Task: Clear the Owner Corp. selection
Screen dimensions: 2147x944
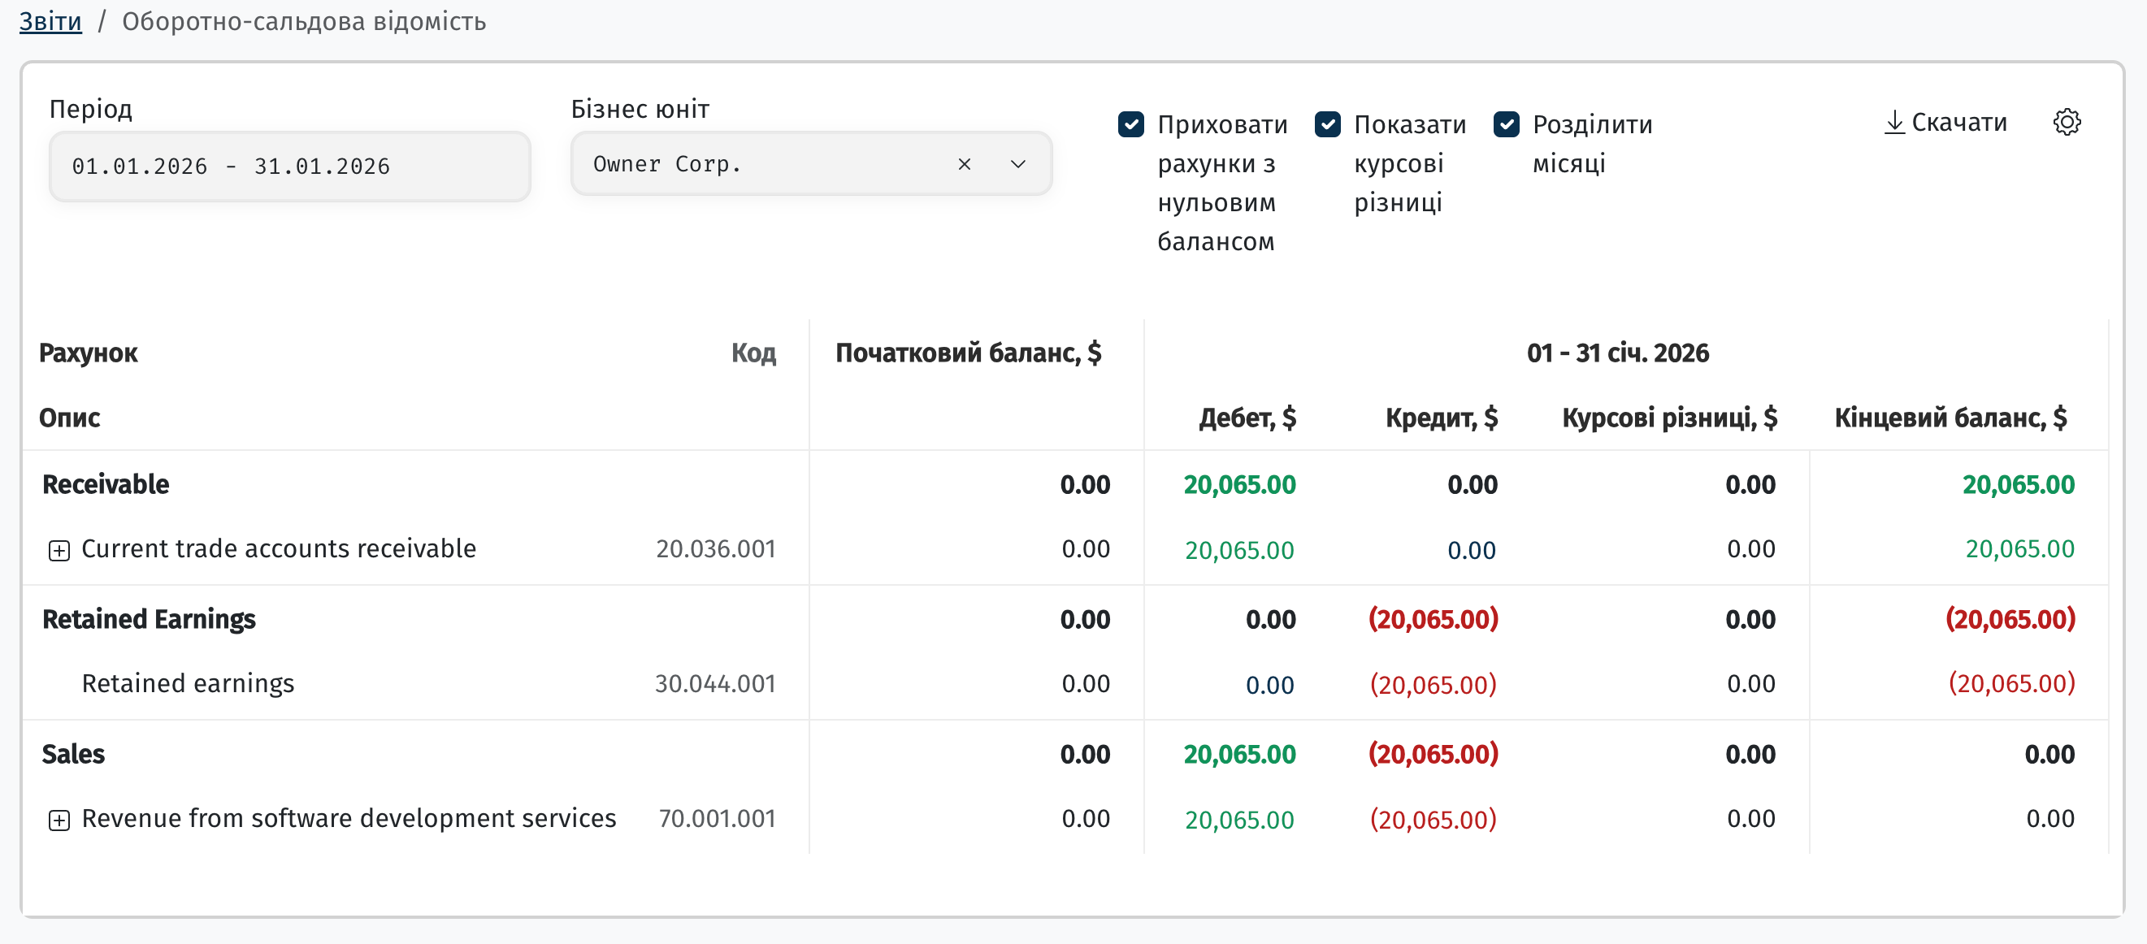Action: click(965, 164)
